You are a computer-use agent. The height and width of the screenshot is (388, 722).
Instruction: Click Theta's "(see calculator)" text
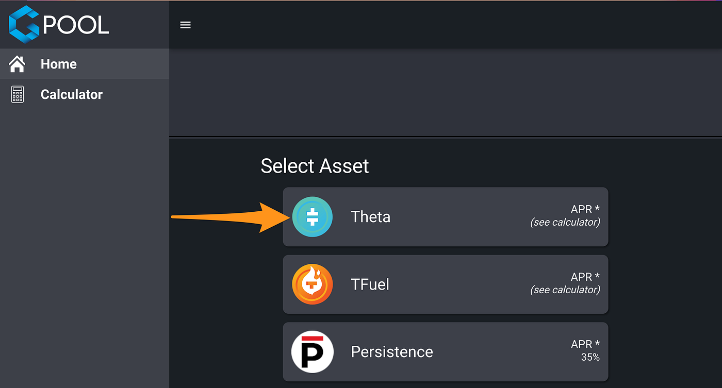(x=565, y=223)
